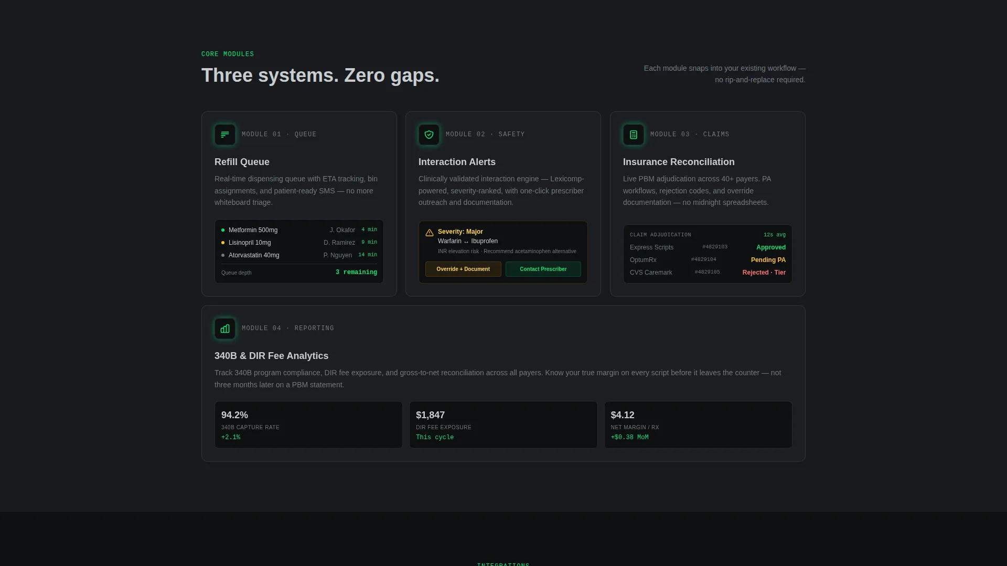Click the Insurance Reconciliation calculator icon
Screen dimensions: 1007x566
click(x=633, y=135)
